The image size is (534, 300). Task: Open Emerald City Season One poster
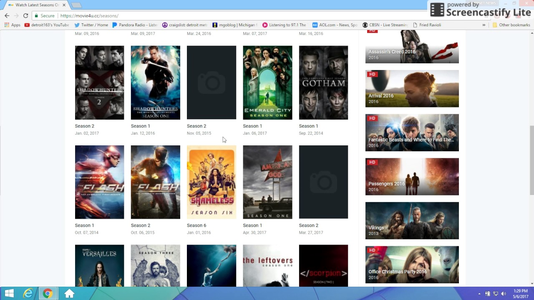pos(267,82)
